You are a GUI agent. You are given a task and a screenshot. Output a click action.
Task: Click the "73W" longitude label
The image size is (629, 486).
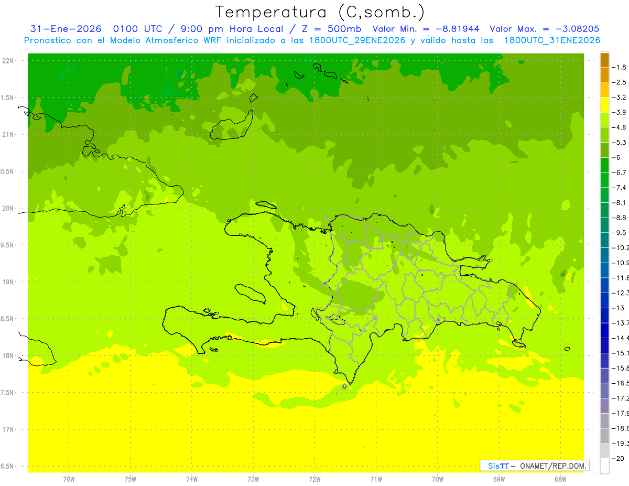pos(253,479)
